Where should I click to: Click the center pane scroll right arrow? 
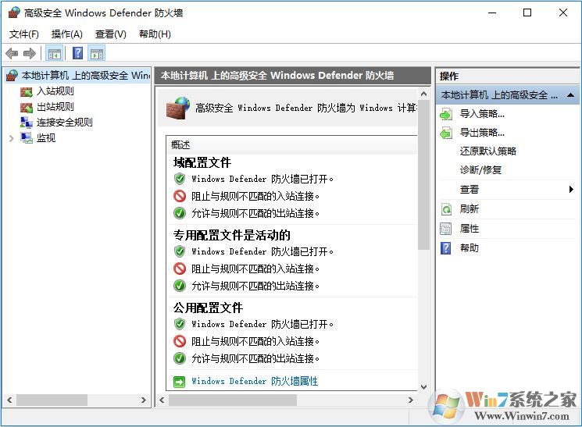[410, 400]
